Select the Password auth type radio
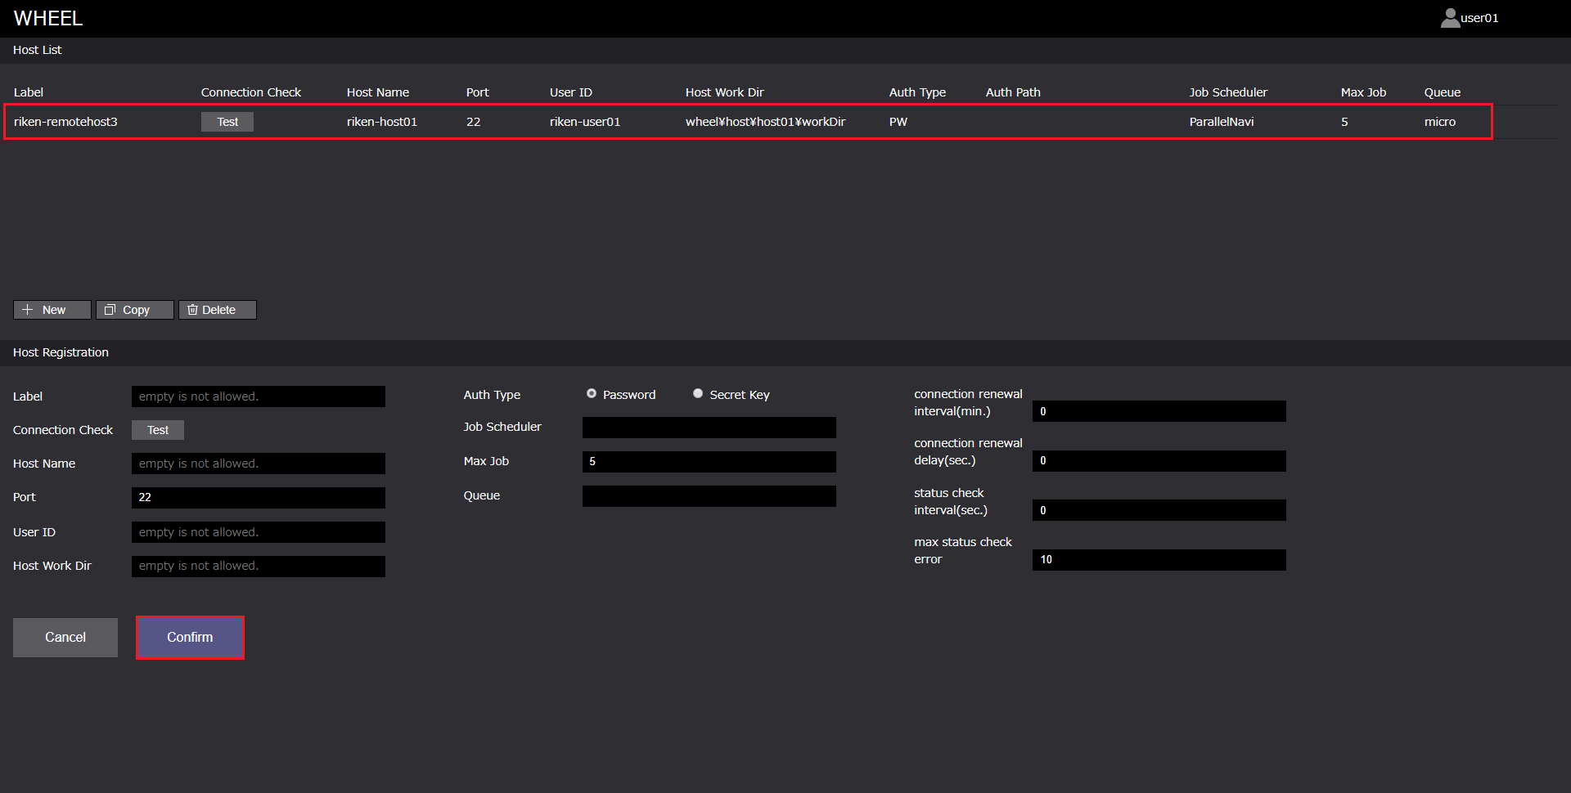This screenshot has height=793, width=1571. (592, 394)
